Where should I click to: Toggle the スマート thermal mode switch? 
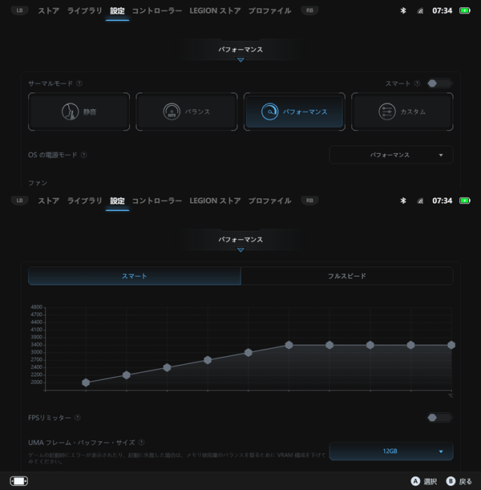[x=440, y=83]
